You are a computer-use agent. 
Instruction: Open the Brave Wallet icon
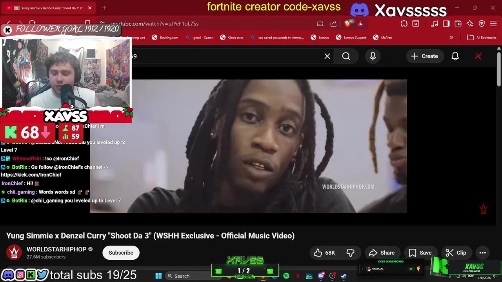click(458, 23)
